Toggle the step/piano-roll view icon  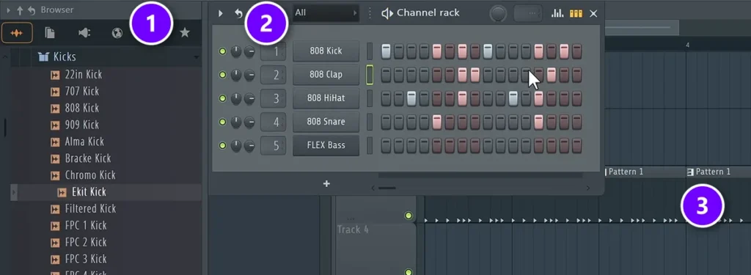point(576,13)
